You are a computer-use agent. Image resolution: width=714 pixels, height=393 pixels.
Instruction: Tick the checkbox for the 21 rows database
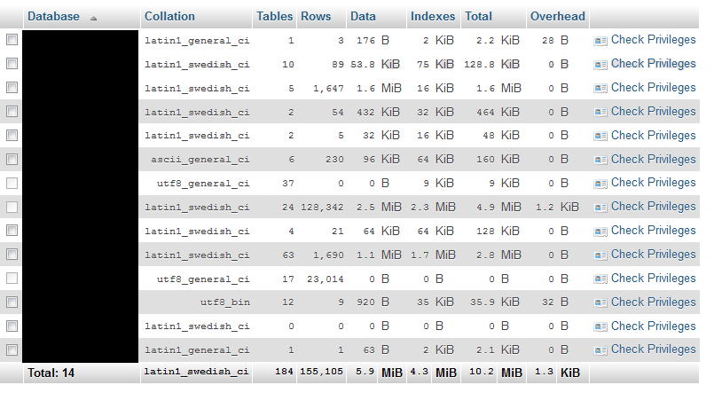[x=12, y=231]
